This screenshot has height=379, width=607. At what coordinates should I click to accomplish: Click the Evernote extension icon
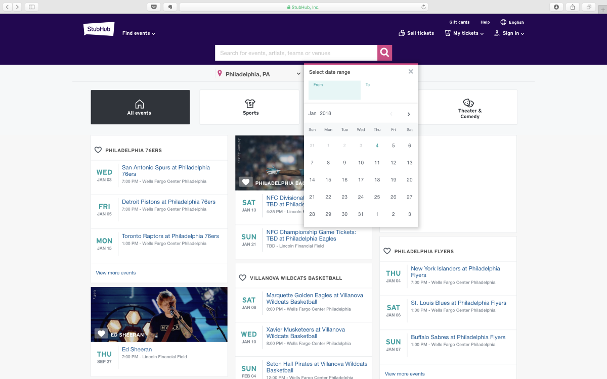[x=170, y=7]
